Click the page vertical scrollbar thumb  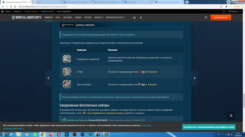click(x=244, y=101)
